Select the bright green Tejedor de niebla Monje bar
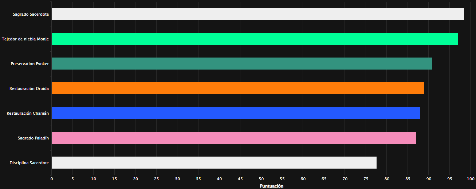The image size is (476, 189). (x=255, y=39)
